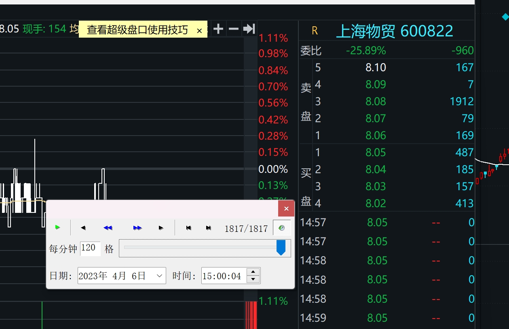Screen dimensions: 509x329
Task: Click the 0.56% axis label
Action: tap(273, 103)
